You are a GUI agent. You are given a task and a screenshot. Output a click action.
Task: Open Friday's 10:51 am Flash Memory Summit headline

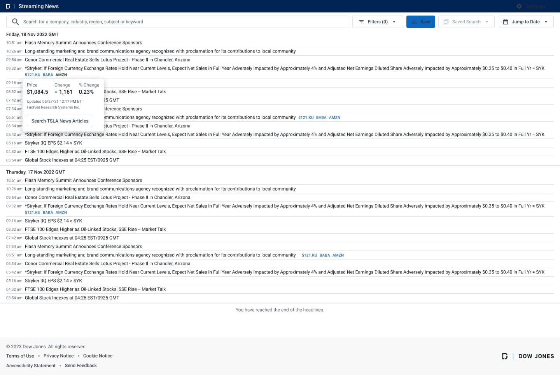pos(83,43)
